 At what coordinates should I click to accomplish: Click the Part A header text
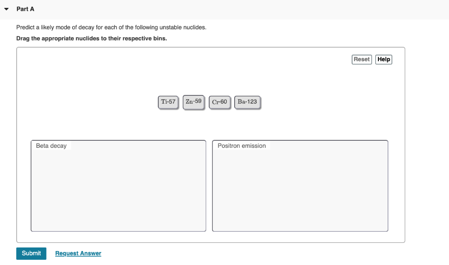pos(25,8)
